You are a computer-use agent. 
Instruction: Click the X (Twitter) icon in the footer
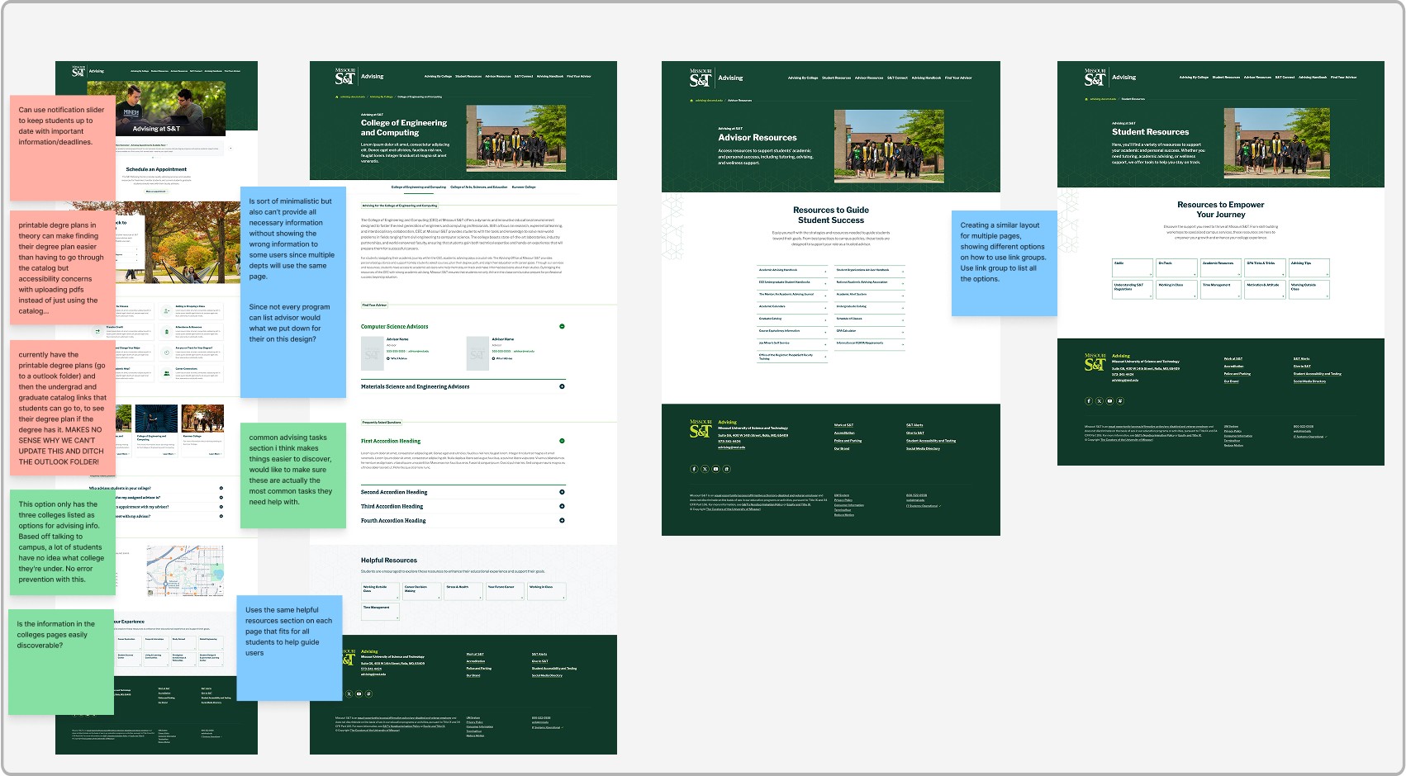pyautogui.click(x=705, y=469)
